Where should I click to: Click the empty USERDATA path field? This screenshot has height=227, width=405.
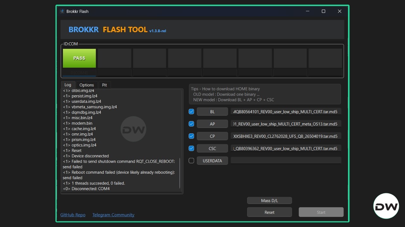click(x=286, y=160)
